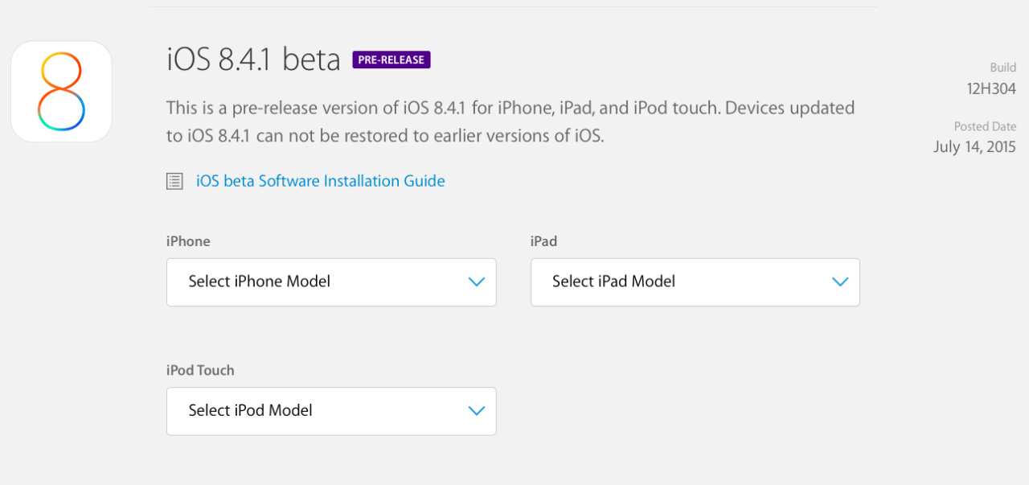Click the horizontal divider line at top
The image size is (1029, 485).
513,7
